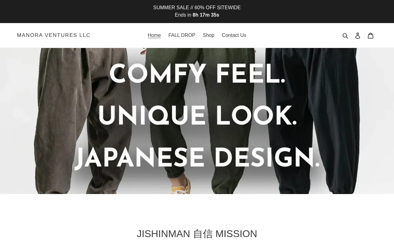Click the 8h 17m 35s countdown timer
The image size is (394, 246).
(206, 15)
